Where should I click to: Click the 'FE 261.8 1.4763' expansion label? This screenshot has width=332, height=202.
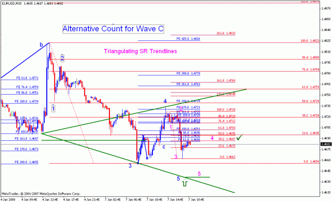pyautogui.click(x=188, y=84)
